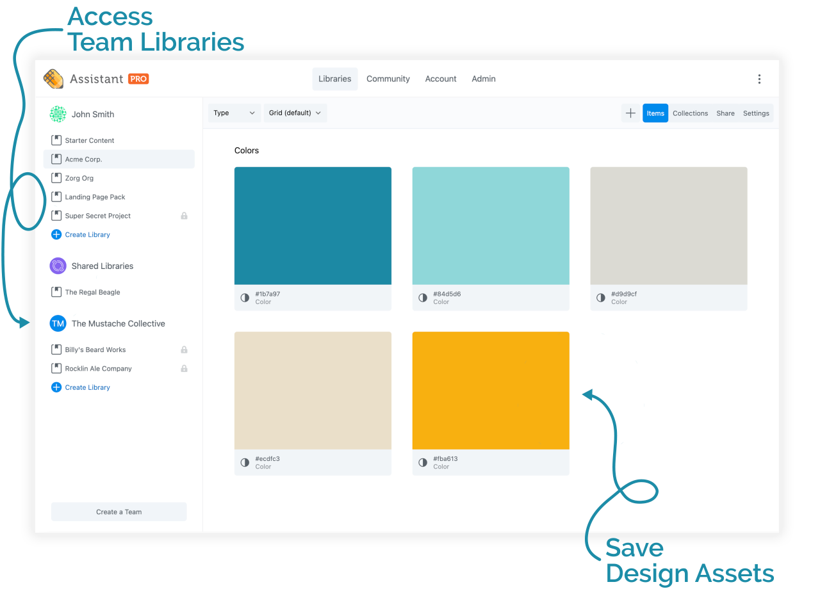Click the Zorg Org library icon
The height and width of the screenshot is (589, 820).
click(x=56, y=178)
